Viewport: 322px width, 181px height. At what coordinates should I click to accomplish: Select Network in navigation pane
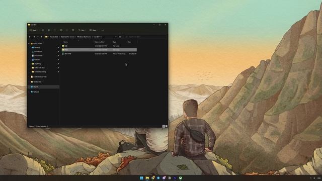pos(36,92)
